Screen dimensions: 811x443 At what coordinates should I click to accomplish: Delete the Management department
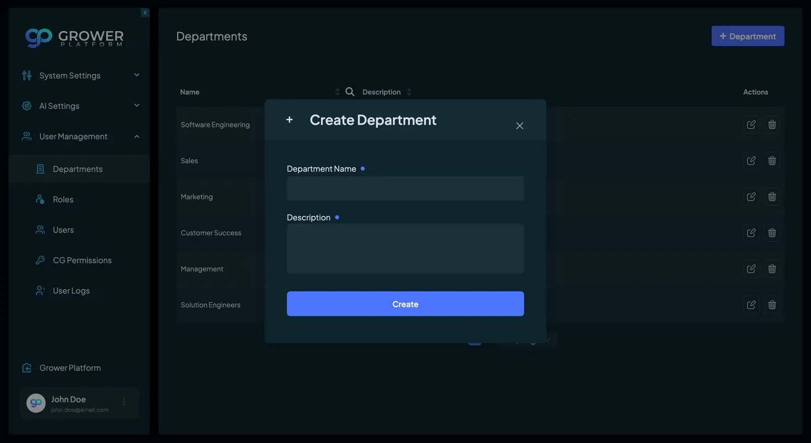(772, 269)
